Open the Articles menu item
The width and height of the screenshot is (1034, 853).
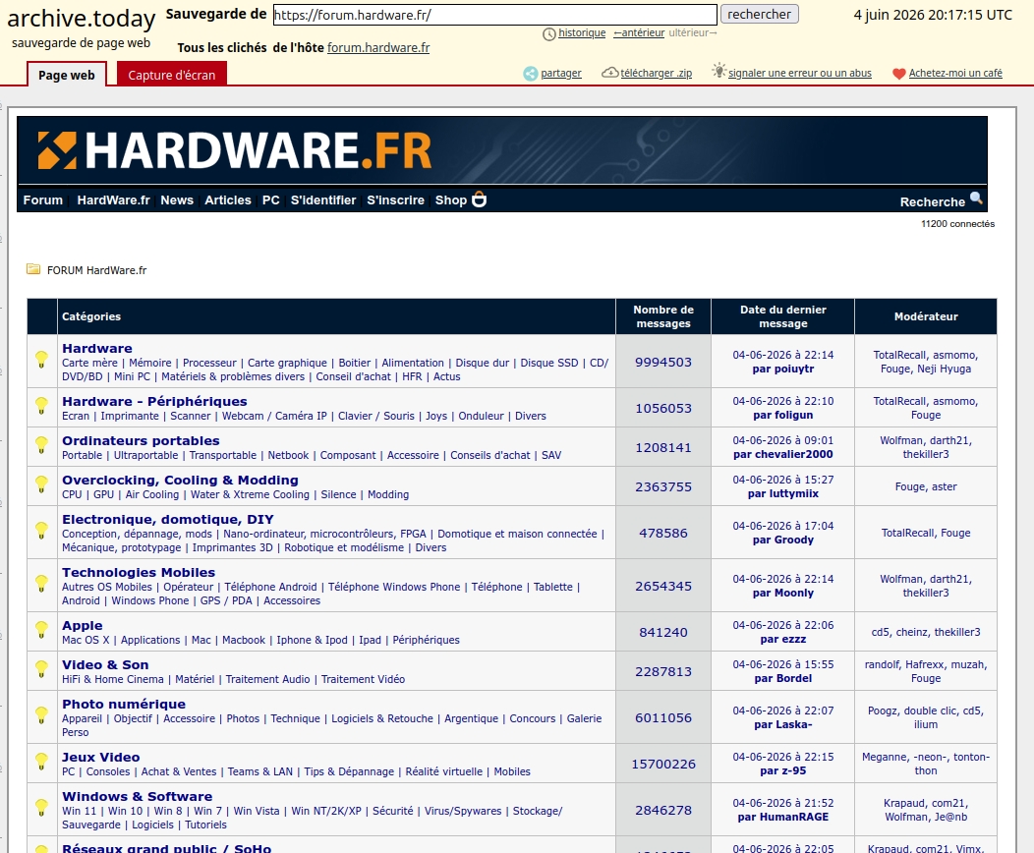click(x=227, y=199)
